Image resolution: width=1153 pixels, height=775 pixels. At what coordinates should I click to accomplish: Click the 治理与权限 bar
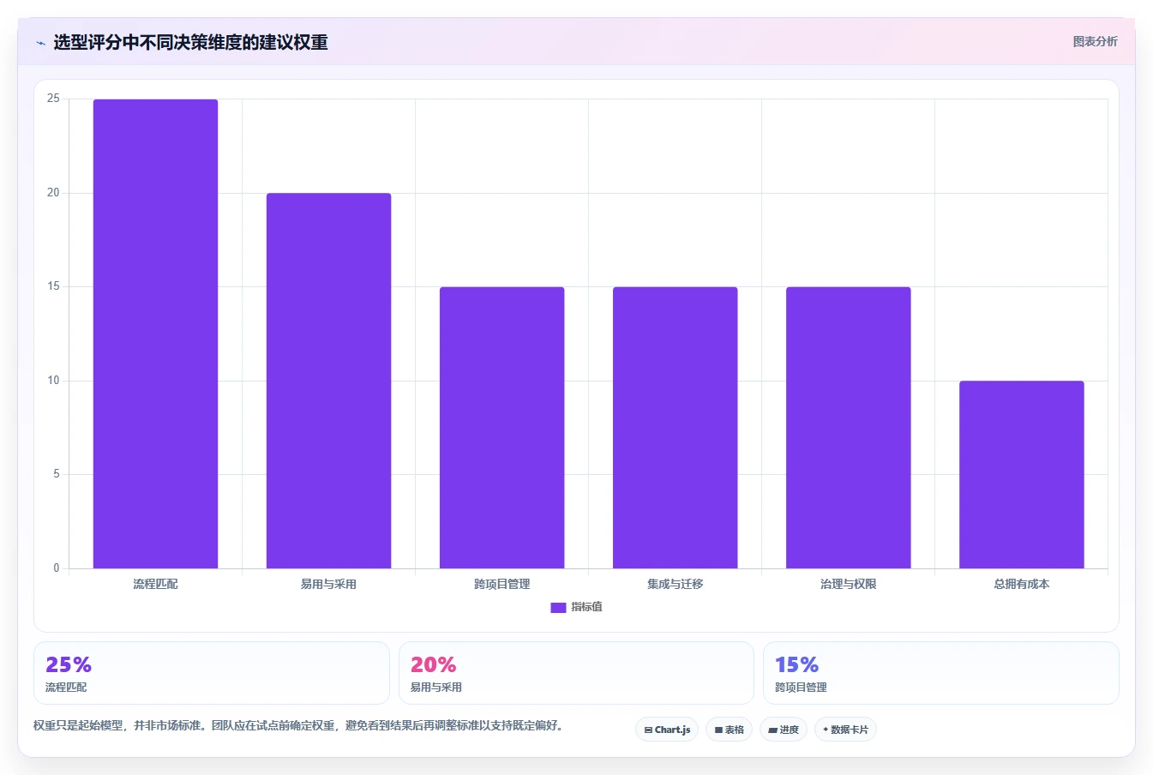pos(849,428)
